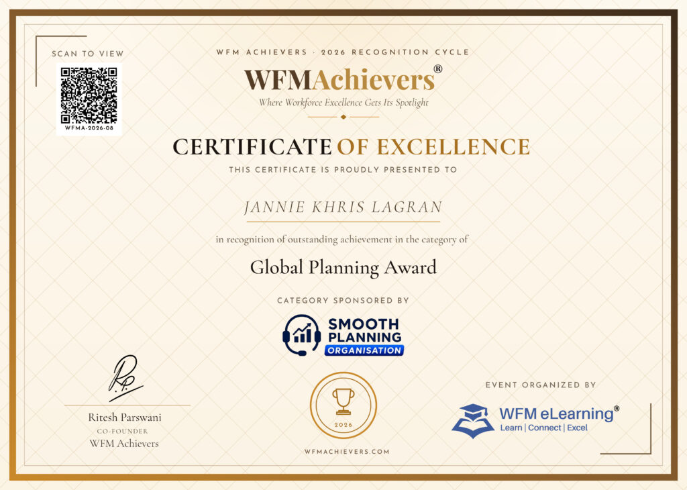Screen dimensions: 687x490
Task: Click the signer name 'Ritesh Parswani'
Action: [x=125, y=418]
